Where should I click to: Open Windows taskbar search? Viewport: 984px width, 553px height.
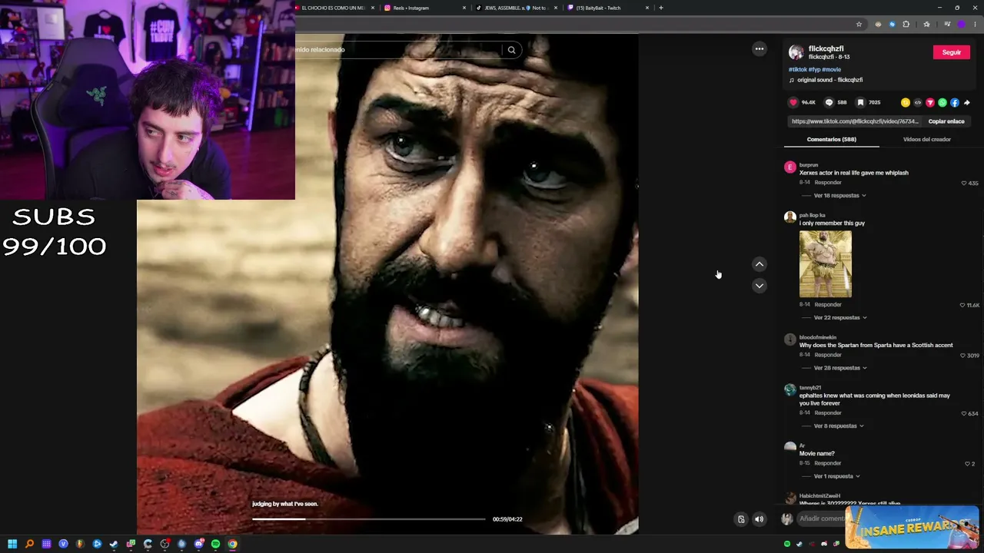(29, 545)
